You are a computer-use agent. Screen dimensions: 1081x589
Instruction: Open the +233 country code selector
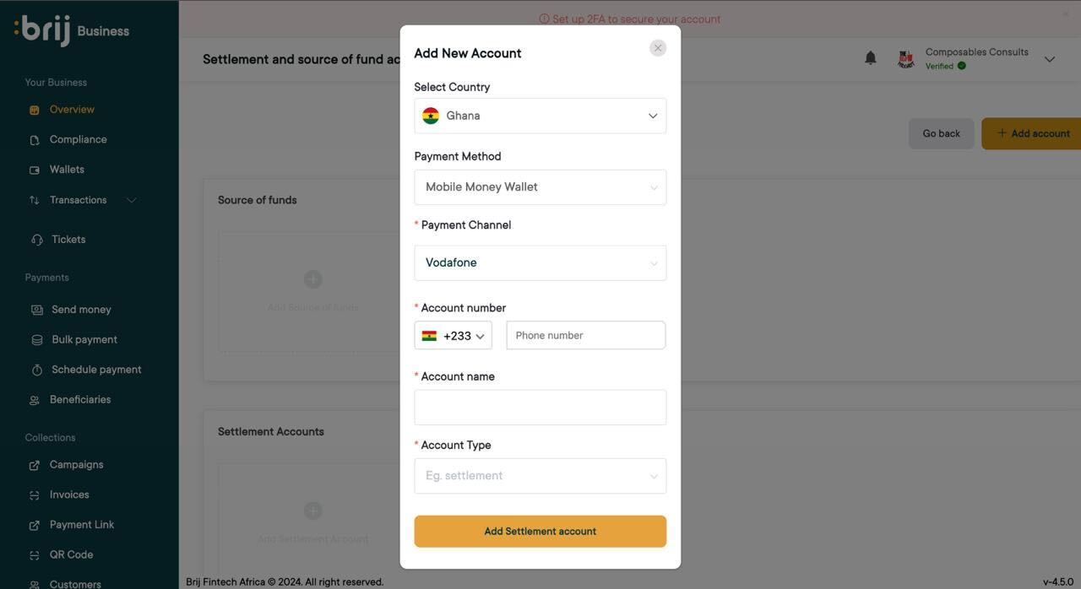(453, 336)
